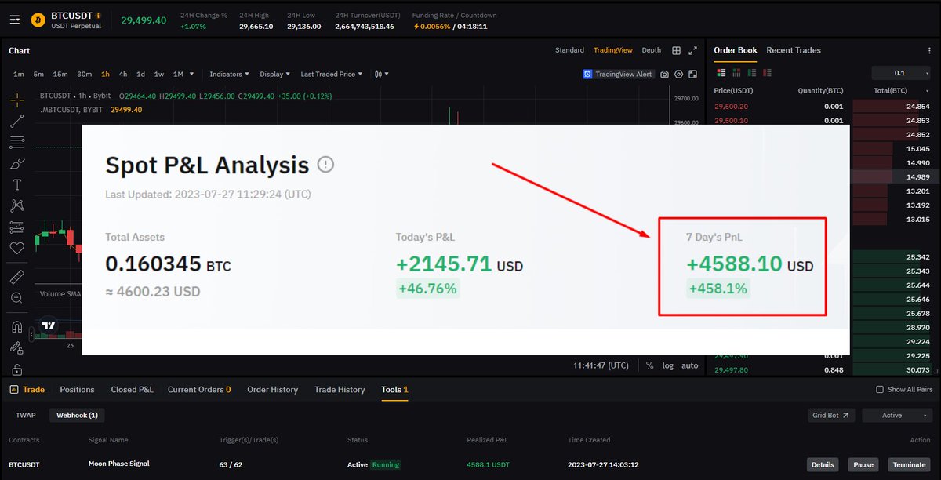Screen dimensions: 941x480
Task: Select the ruler measure tool
Action: tap(17, 277)
